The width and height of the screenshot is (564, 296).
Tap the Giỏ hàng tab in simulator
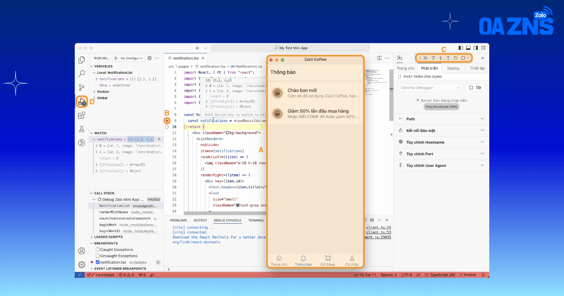pos(328,261)
